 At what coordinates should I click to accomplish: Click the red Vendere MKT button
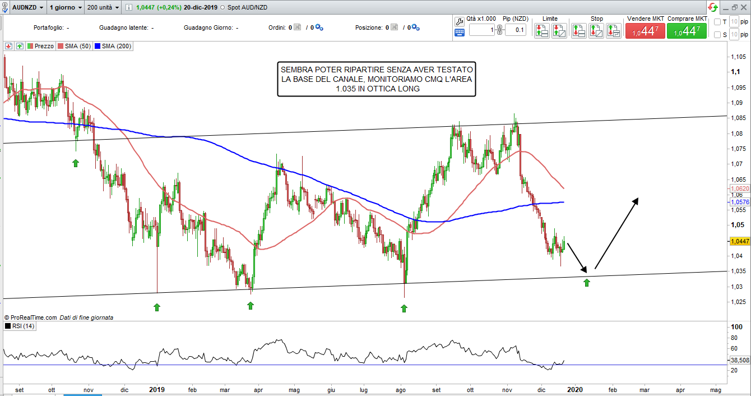tap(645, 31)
